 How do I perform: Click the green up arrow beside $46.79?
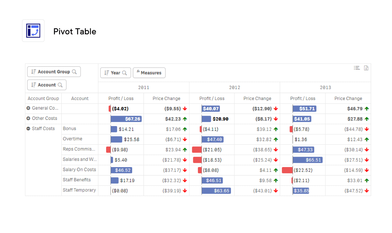coord(367,108)
